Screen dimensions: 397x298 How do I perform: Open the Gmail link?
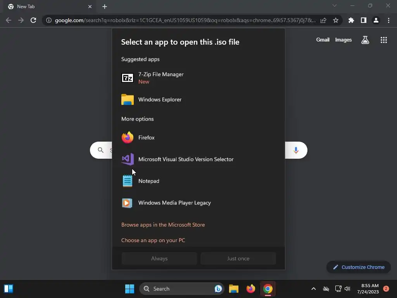(323, 40)
